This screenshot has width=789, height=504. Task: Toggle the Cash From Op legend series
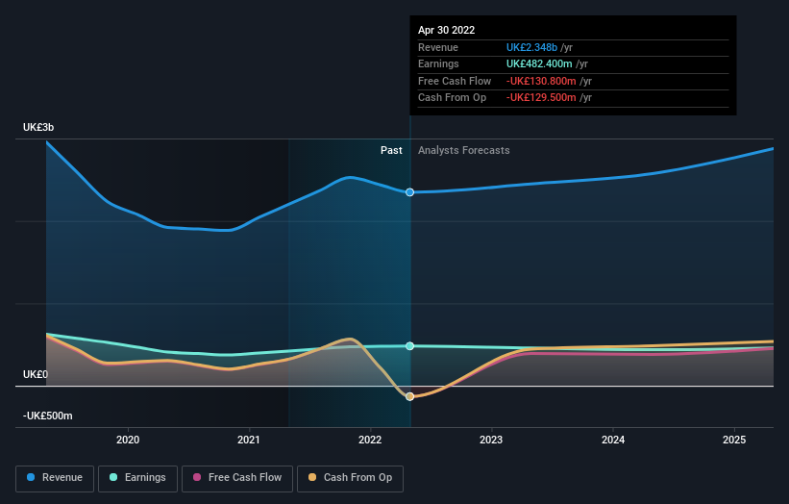click(350, 478)
